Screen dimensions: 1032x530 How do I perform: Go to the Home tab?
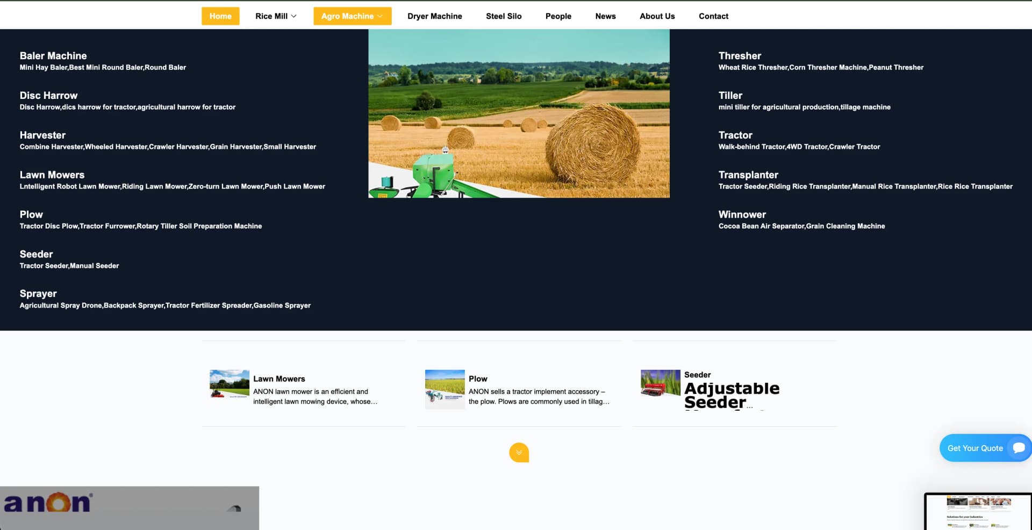(220, 16)
